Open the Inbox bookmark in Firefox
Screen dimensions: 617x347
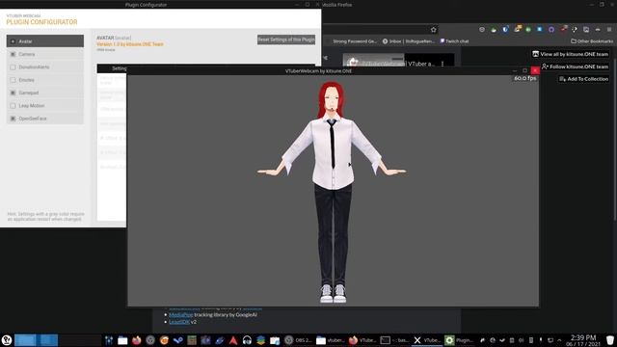coord(409,40)
